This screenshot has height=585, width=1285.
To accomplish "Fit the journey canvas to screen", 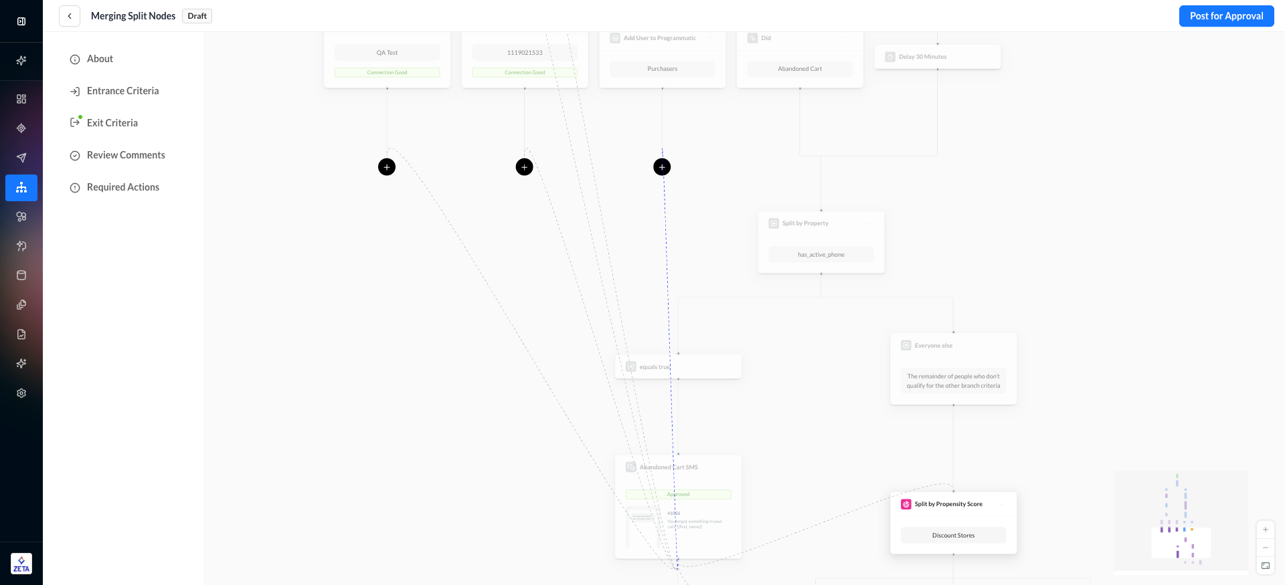I will (1265, 566).
